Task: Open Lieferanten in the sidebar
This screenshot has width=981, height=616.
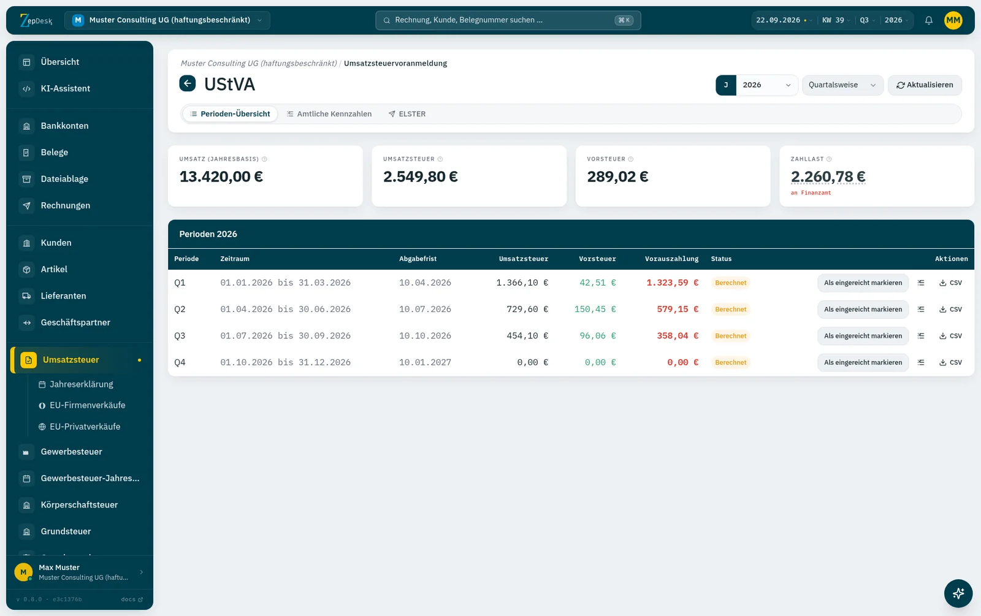Action: pos(80,296)
